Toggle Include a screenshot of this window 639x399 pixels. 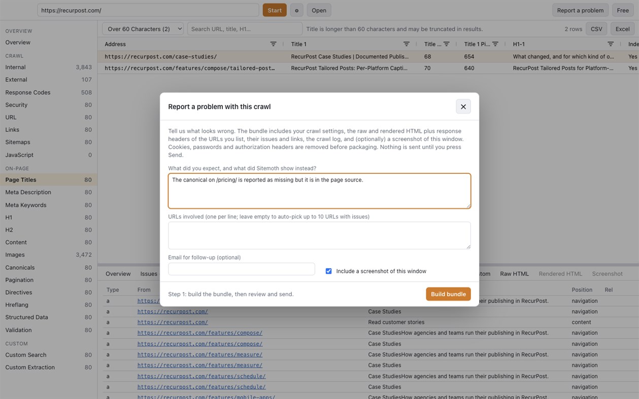pos(328,271)
